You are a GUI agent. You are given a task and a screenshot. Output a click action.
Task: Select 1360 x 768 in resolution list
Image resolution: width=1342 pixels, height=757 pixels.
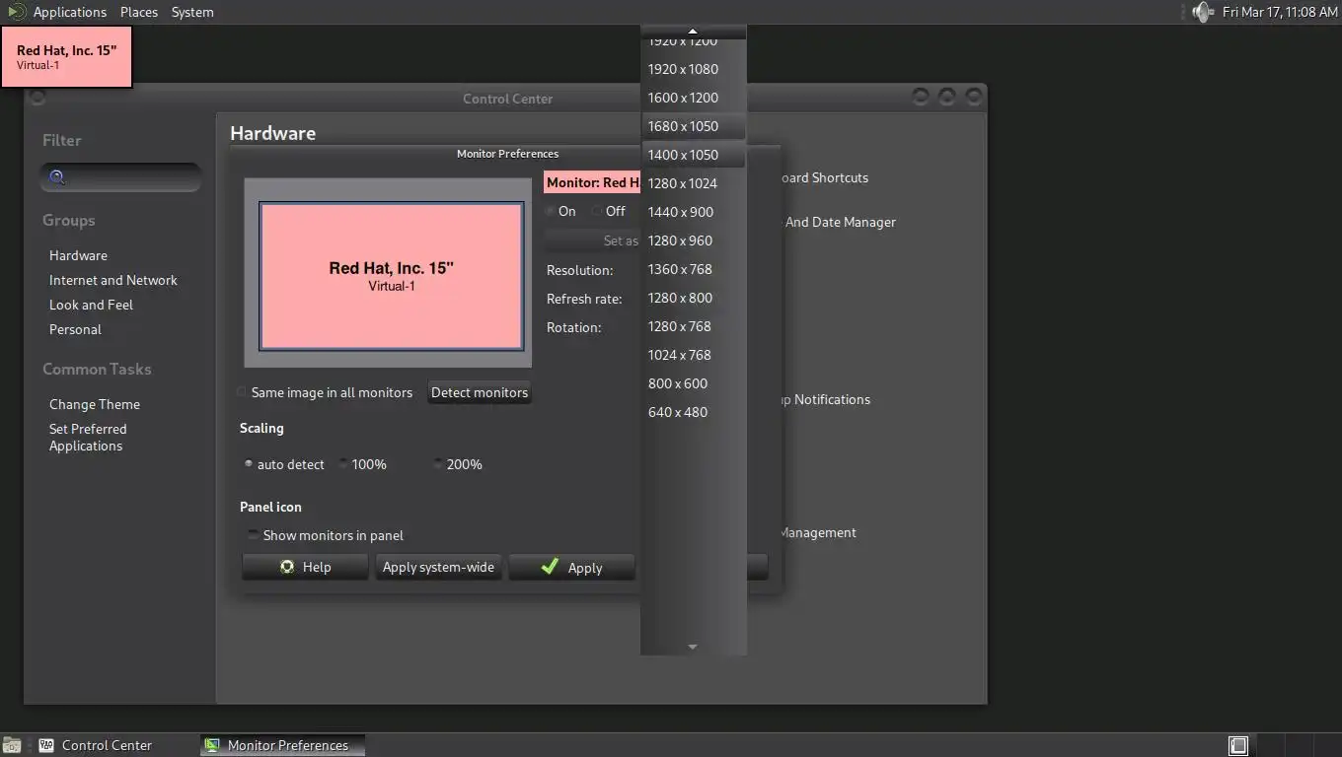694,269
